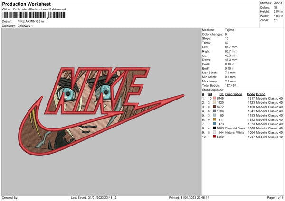Image resolution: width=285 pixels, height=201 pixels.
Task: Click the Brand column header
Action: point(261,94)
